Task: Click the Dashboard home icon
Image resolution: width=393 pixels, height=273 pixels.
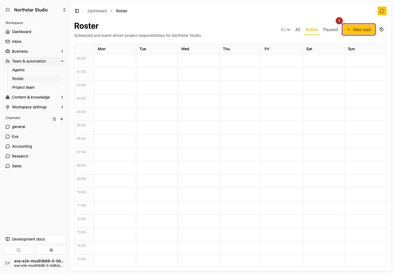Action: [8, 32]
